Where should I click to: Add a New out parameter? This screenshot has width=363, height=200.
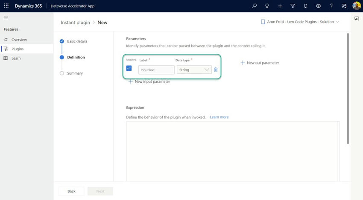click(x=260, y=63)
